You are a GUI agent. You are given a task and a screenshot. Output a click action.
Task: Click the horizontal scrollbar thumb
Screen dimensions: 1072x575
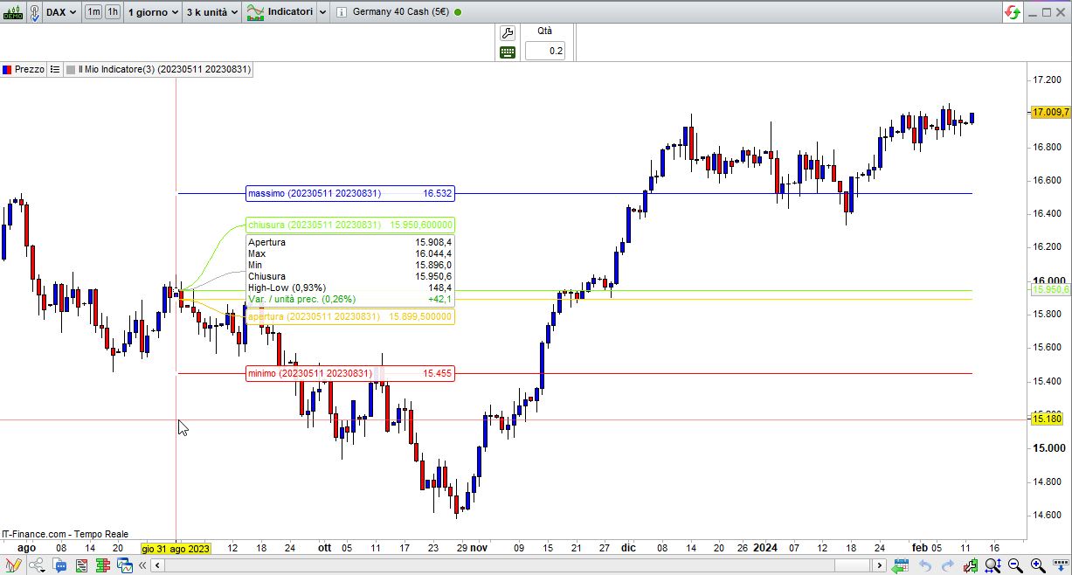852,565
